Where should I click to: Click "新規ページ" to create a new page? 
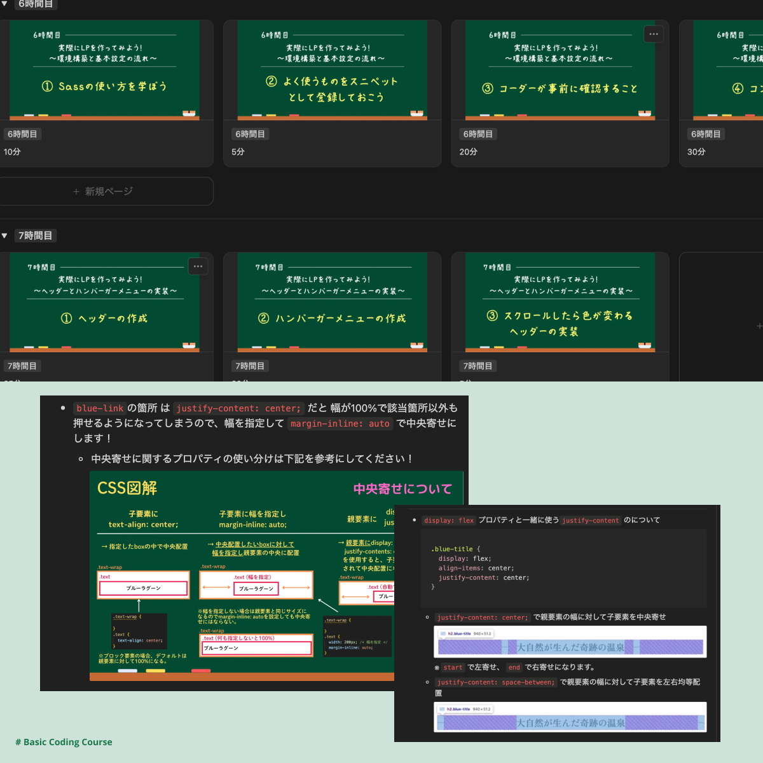107,191
